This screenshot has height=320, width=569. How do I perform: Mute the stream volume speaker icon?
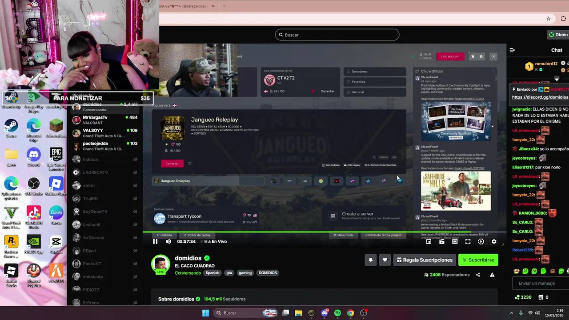coord(168,241)
